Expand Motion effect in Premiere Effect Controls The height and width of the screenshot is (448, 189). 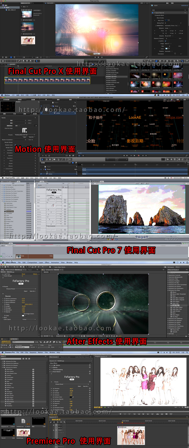click(x=50, y=365)
